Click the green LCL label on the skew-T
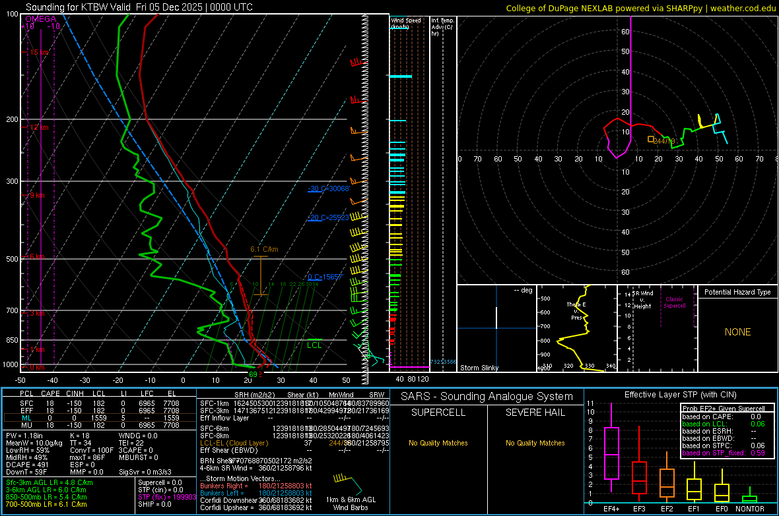Viewport: 779px width, 516px height. pyautogui.click(x=314, y=345)
